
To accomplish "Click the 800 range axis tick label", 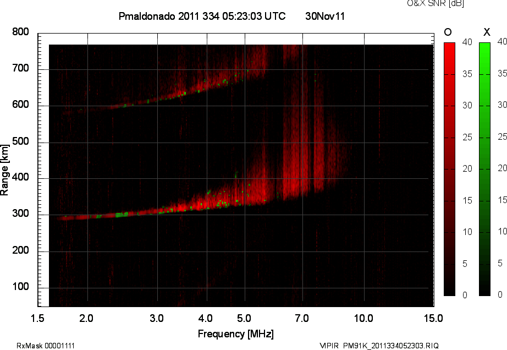I will (x=21, y=32).
